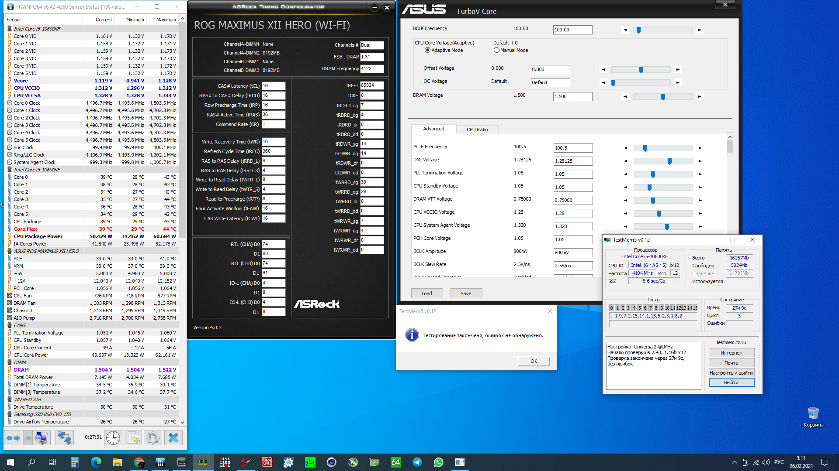Select Adaptive Mode radio button
The image size is (839, 471).
pos(427,50)
